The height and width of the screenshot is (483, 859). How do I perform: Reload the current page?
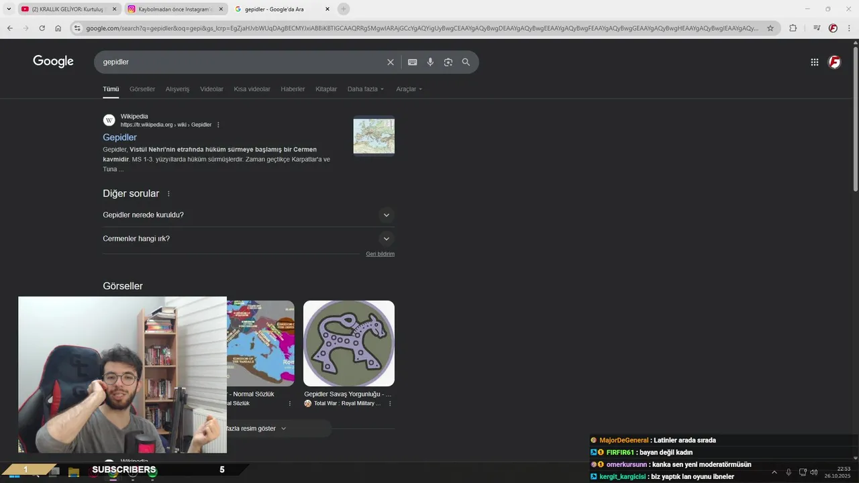click(x=42, y=28)
